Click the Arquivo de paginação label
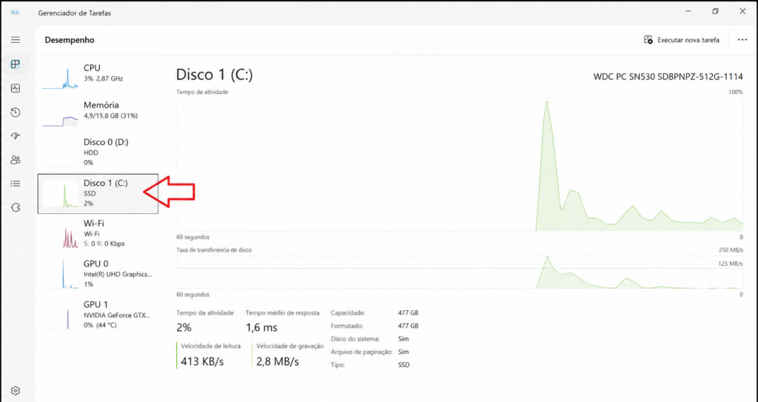Screen dimensions: 758x402 361,352
